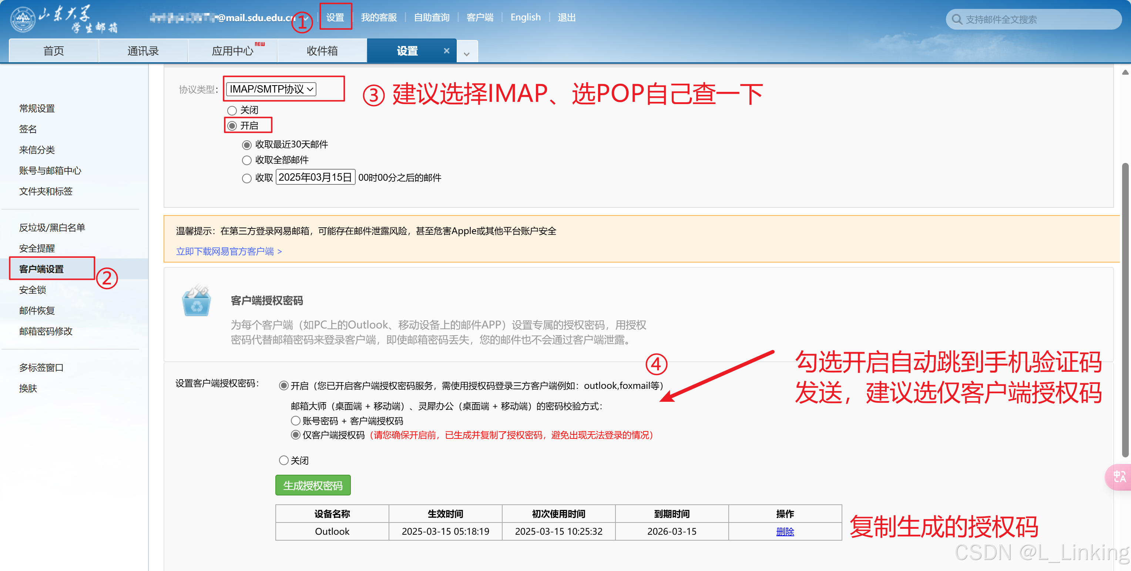Click the recycle bin authorization icon
This screenshot has height=571, width=1131.
pos(196,301)
